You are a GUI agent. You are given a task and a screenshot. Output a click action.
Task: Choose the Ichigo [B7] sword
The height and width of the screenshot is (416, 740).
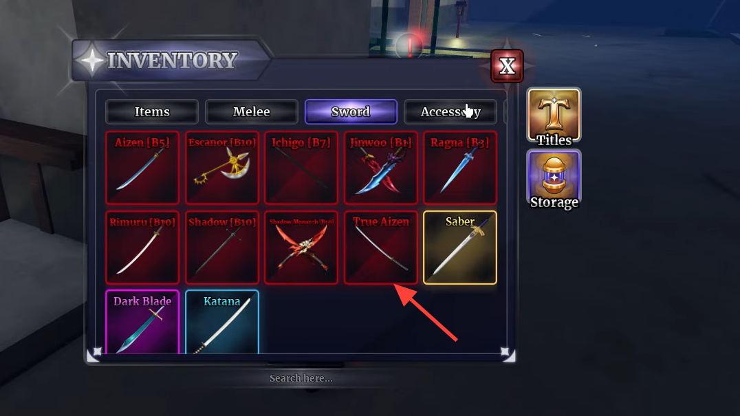301,168
